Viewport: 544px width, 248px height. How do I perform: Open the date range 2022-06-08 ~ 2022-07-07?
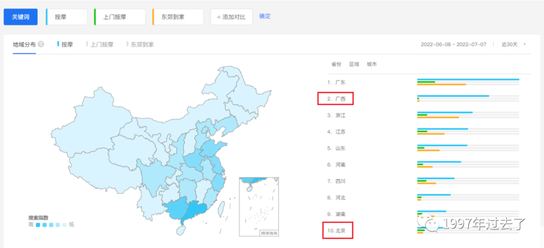(453, 44)
